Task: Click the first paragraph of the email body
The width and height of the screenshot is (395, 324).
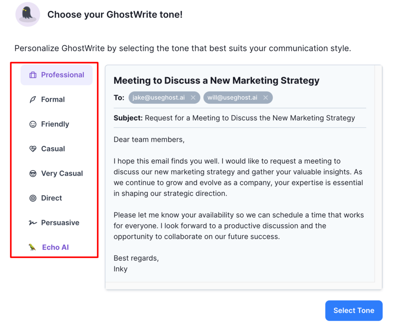Action: (x=238, y=177)
